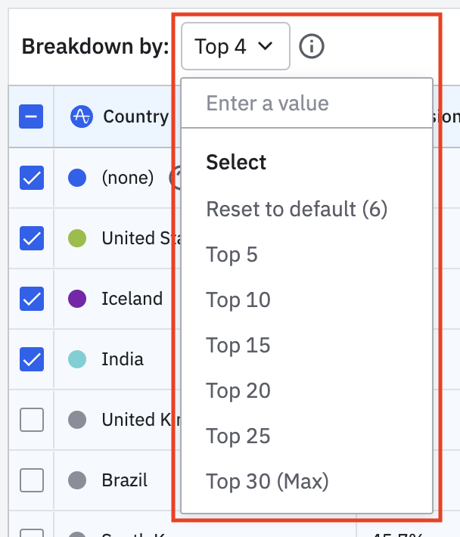Select the Top 25 option
Image resolution: width=460 pixels, height=537 pixels.
[x=238, y=436]
